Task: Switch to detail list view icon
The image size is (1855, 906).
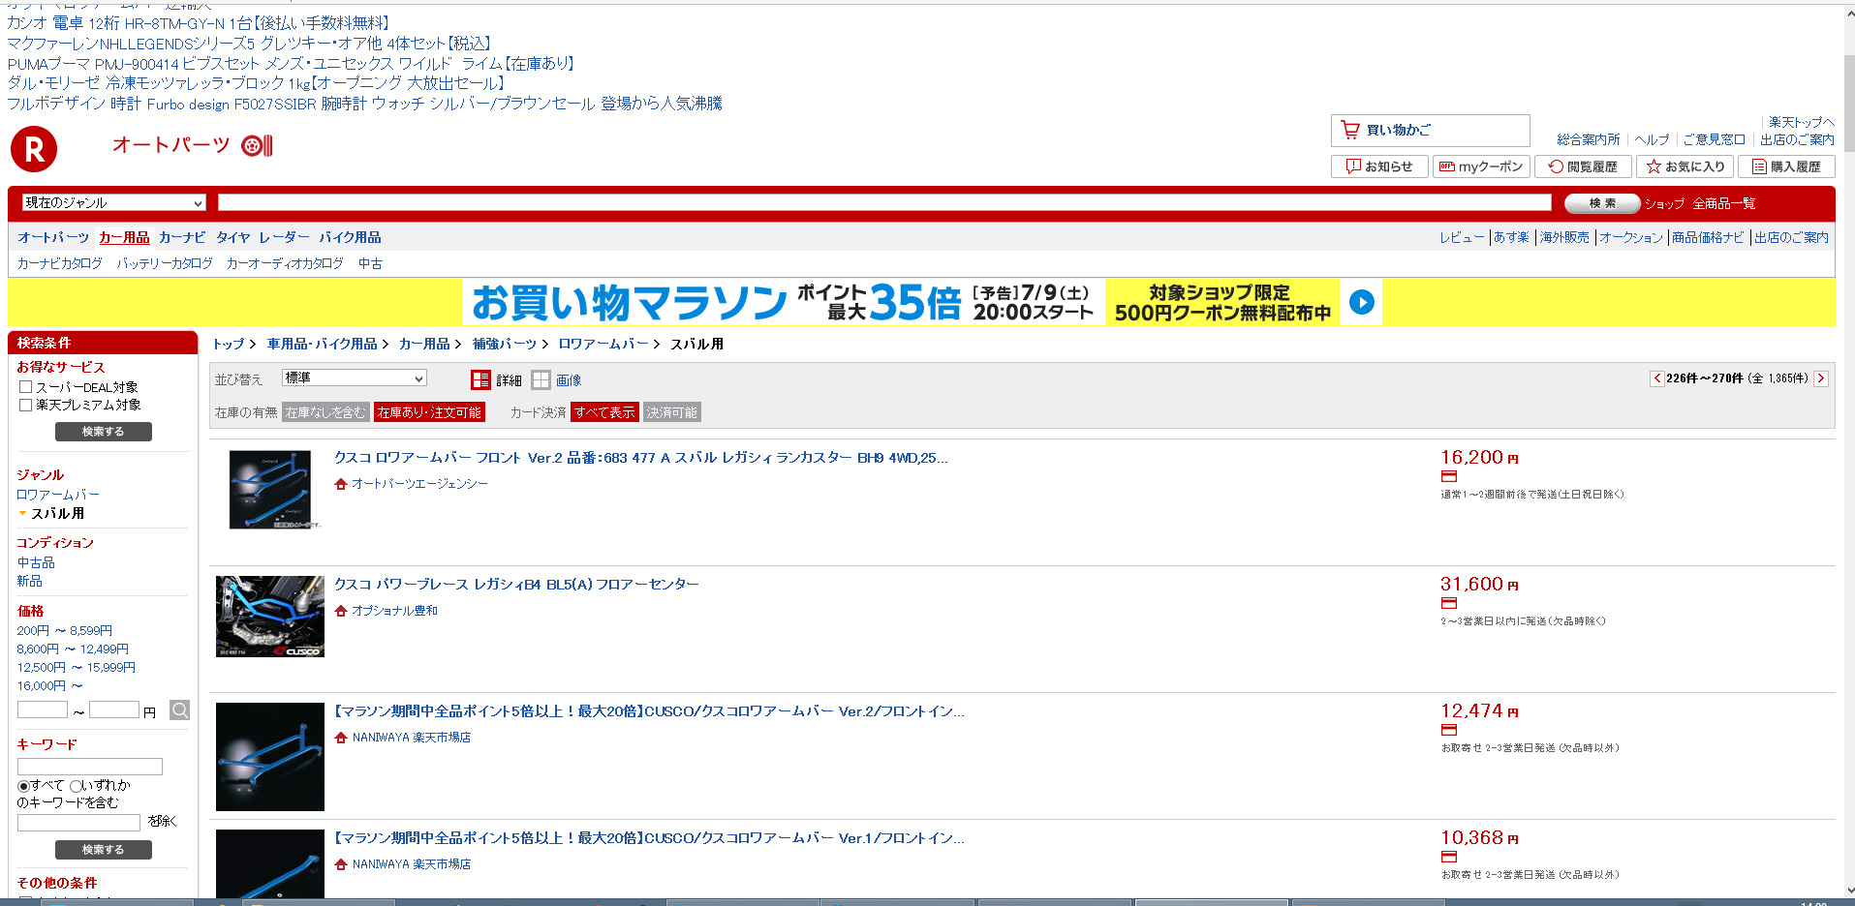Action: [480, 380]
